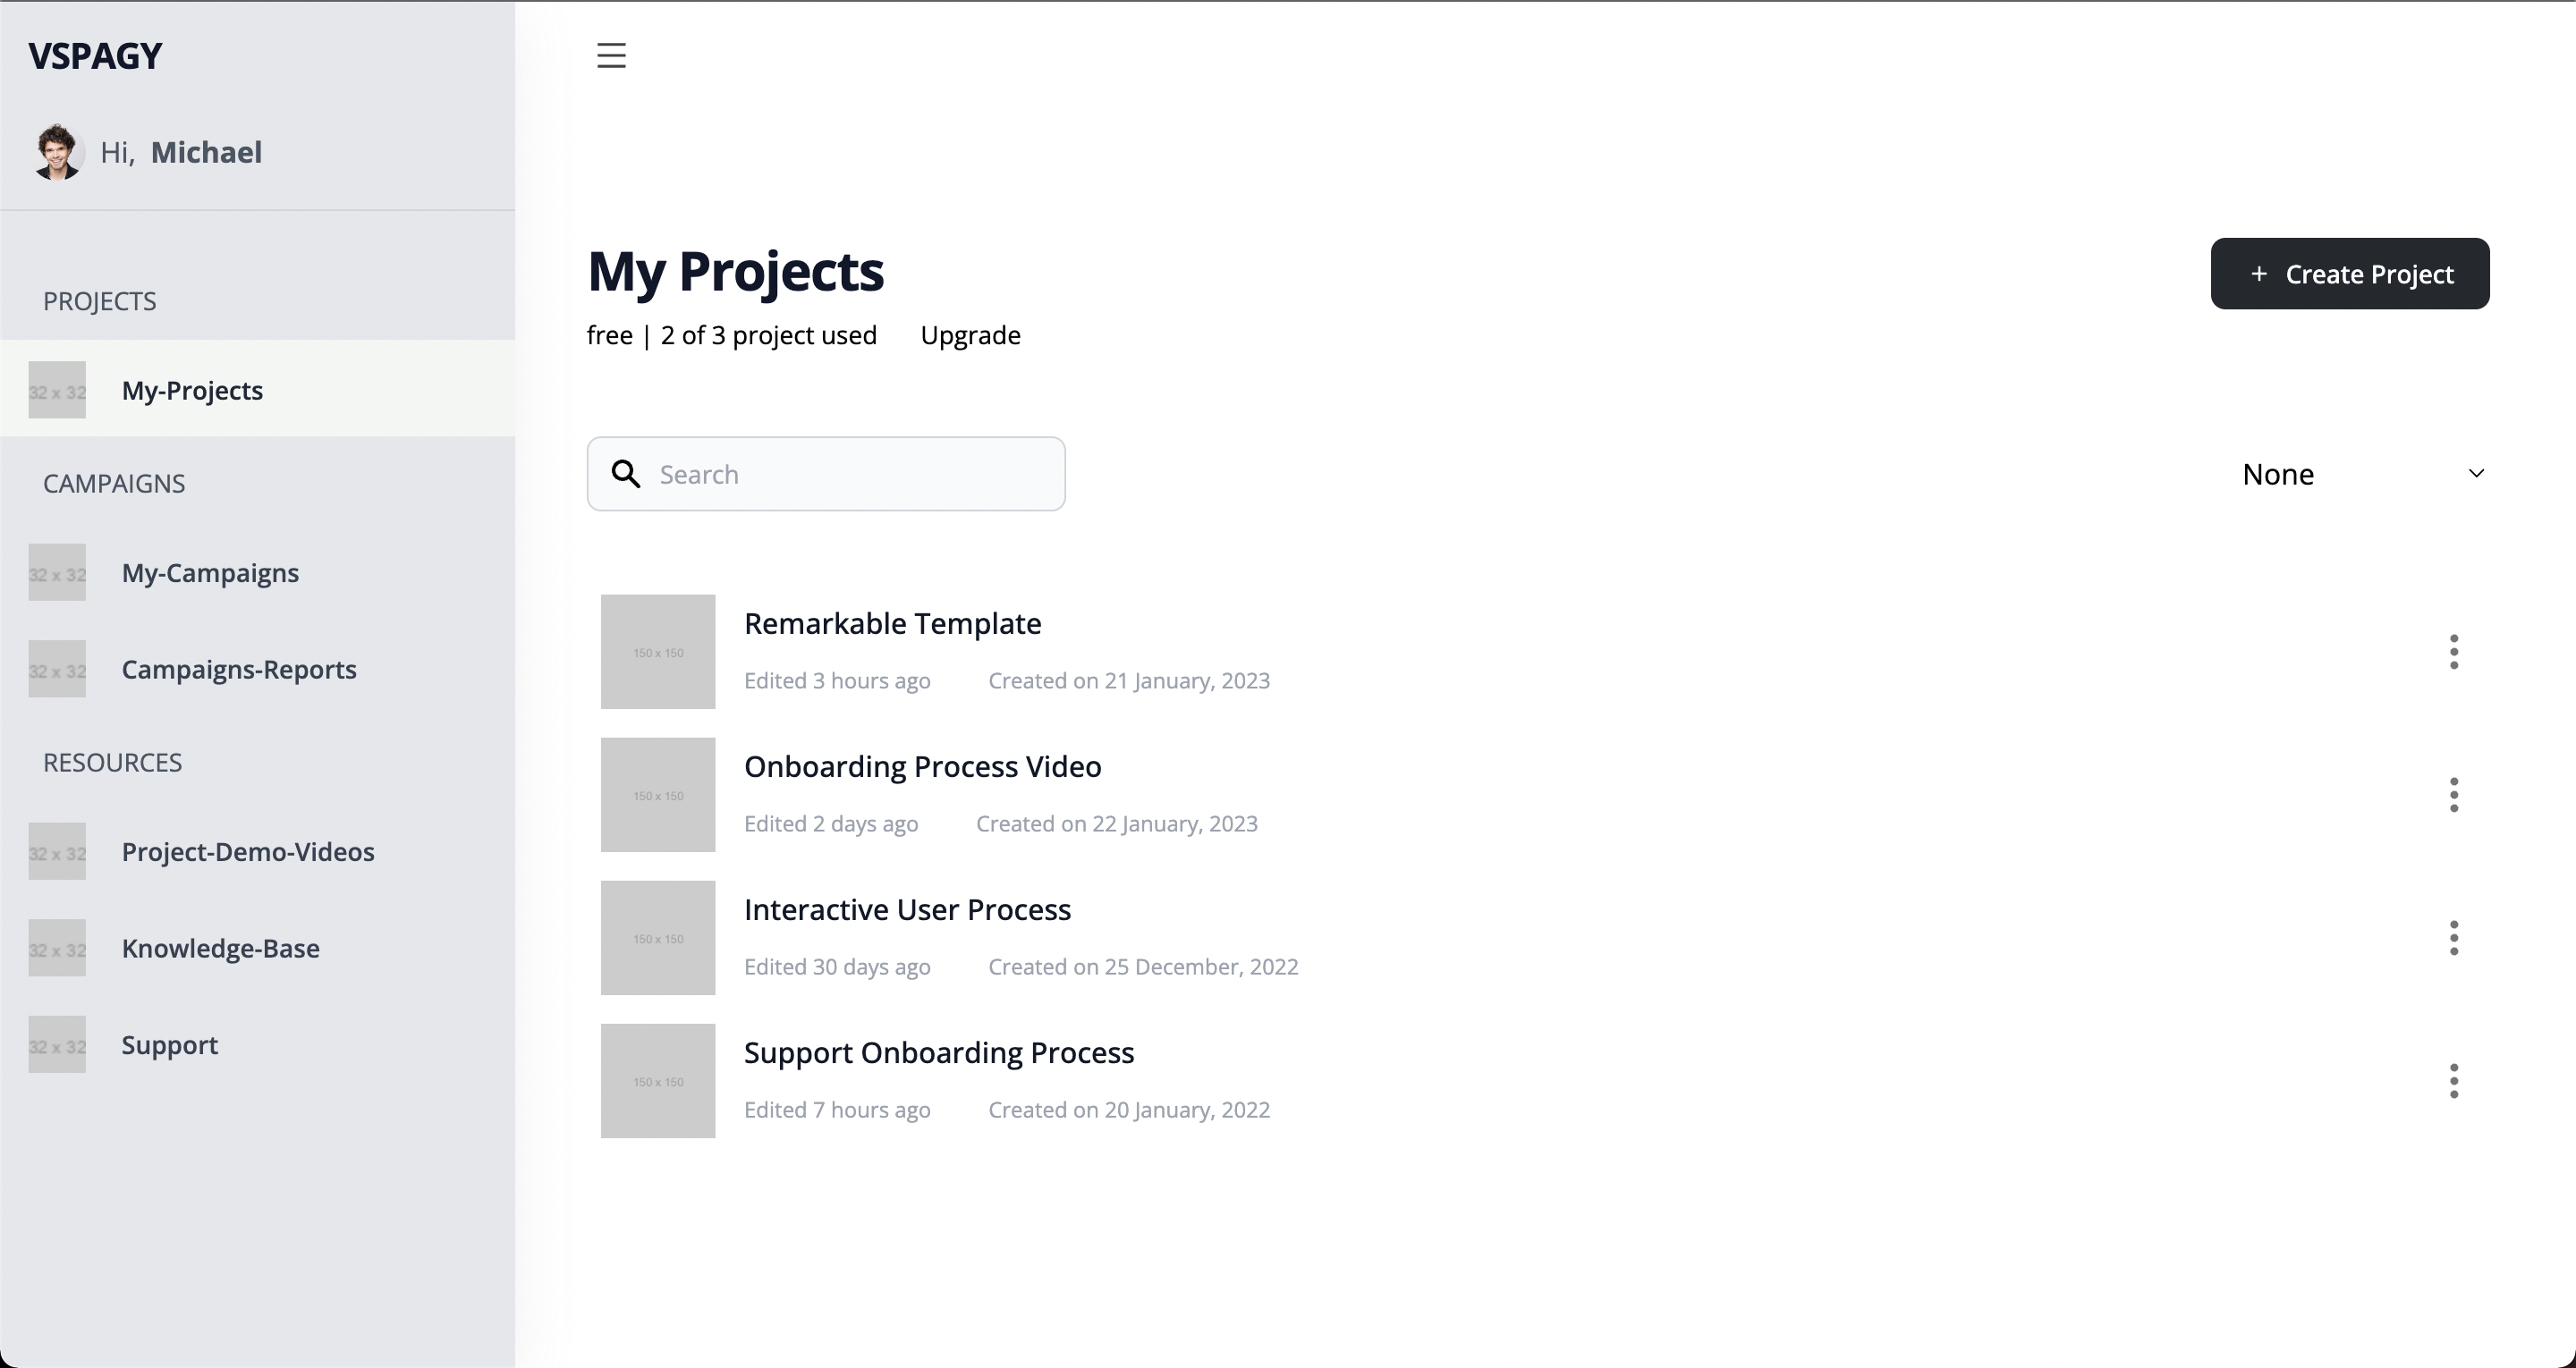Go to My-Projects in the sidebar
This screenshot has height=1368, width=2576.
tap(192, 390)
